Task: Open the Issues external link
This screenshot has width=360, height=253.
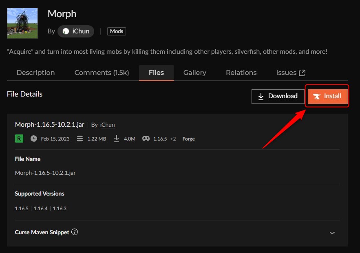Action: [x=286, y=73]
